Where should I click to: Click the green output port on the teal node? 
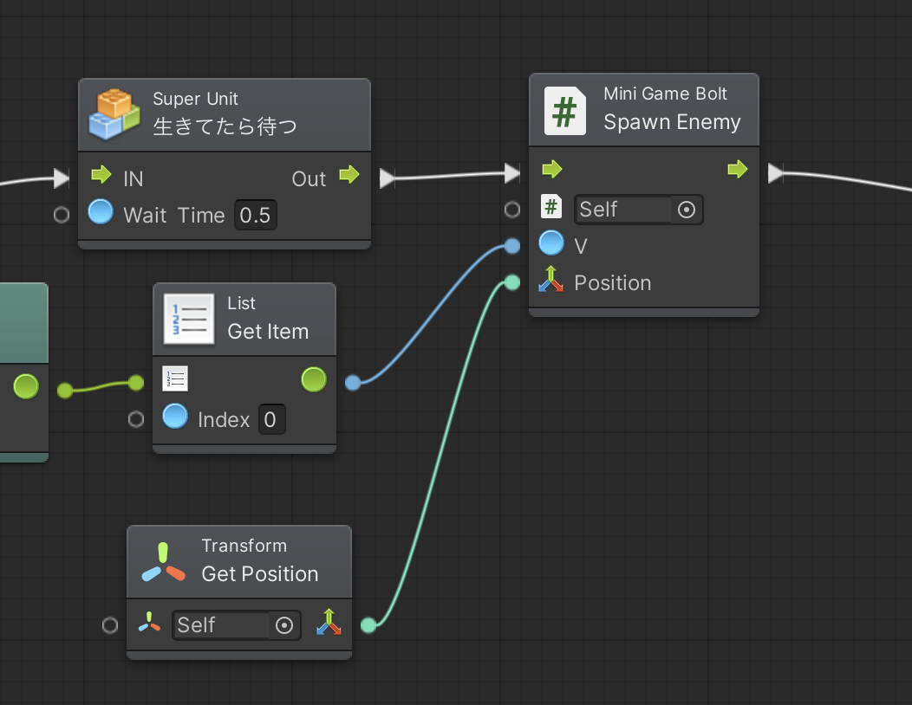click(x=26, y=386)
